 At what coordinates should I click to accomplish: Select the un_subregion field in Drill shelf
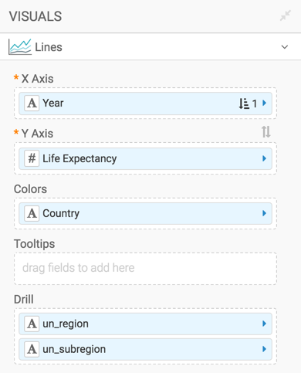click(145, 349)
